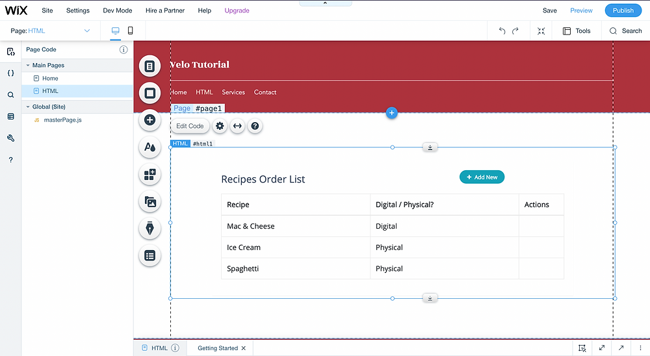
Task: Click the Page #page1 label
Action: 198,108
